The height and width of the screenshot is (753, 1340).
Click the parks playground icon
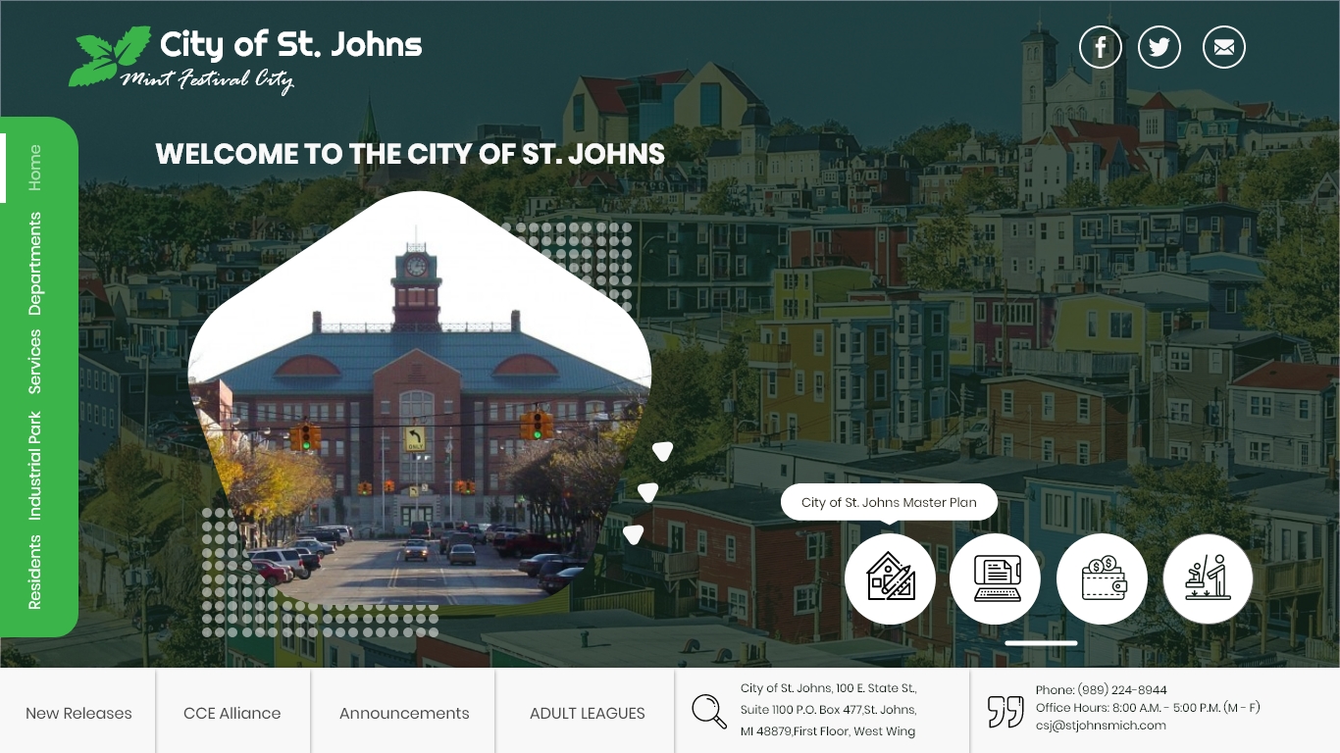point(1208,578)
